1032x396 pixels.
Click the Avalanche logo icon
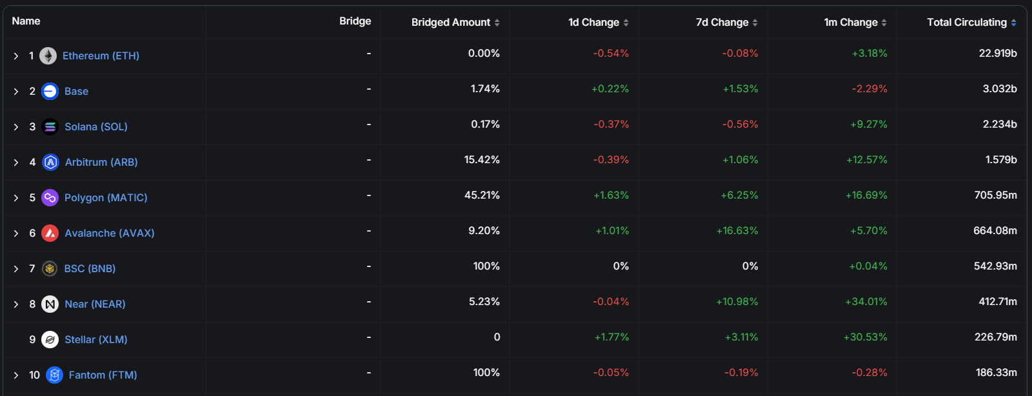click(x=50, y=233)
